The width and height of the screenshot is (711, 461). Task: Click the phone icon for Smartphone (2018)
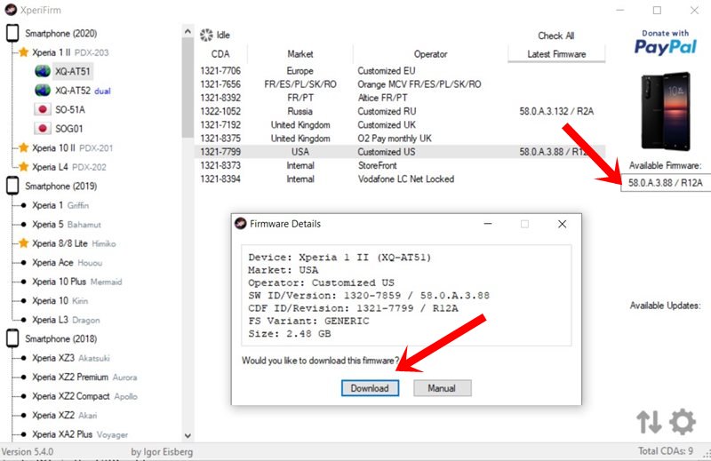(x=12, y=338)
